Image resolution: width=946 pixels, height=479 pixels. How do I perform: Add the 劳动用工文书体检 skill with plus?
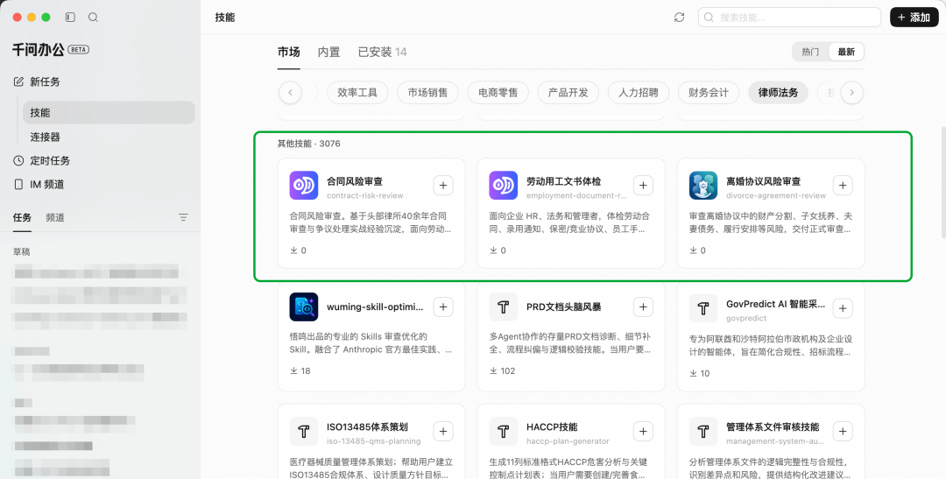[643, 185]
